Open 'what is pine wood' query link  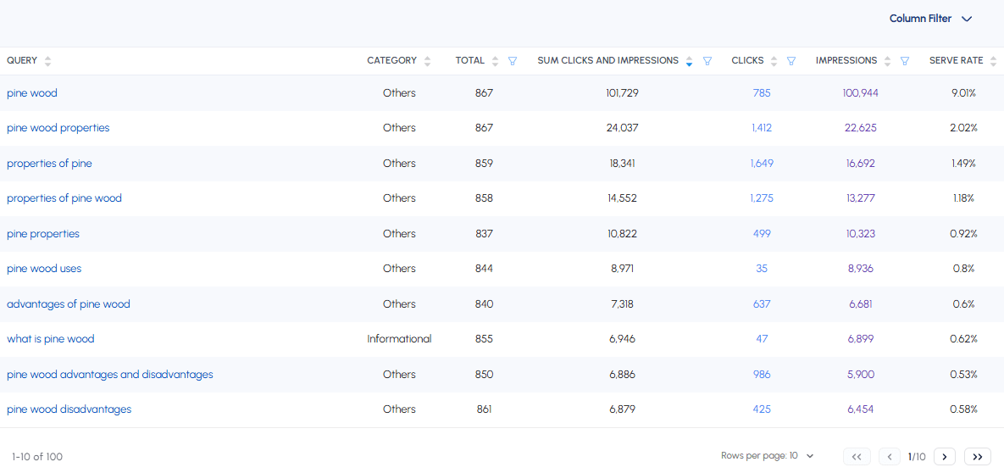[x=51, y=339]
